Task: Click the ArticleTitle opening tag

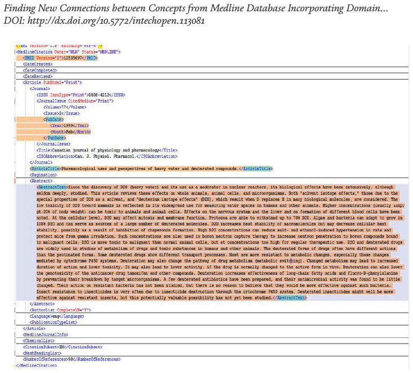Action: click(45, 169)
